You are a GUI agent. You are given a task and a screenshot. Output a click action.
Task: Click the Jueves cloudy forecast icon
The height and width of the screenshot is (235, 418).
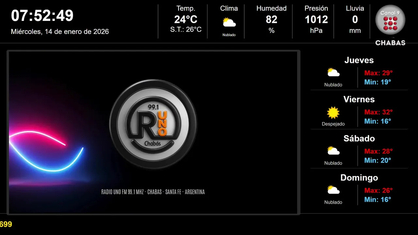333,72
